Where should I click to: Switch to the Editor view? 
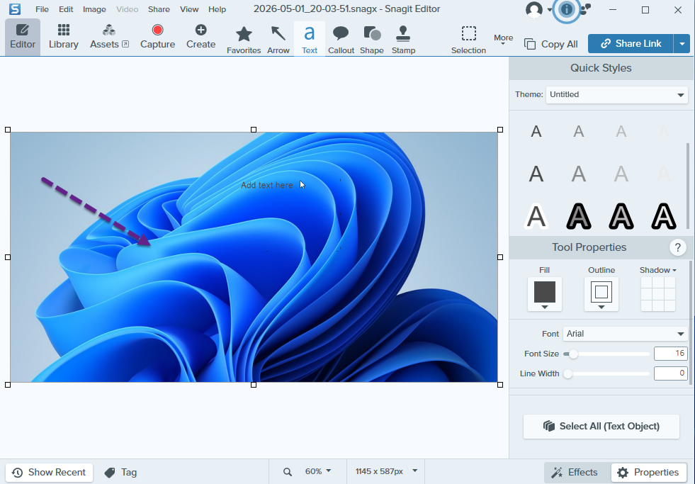(x=23, y=37)
